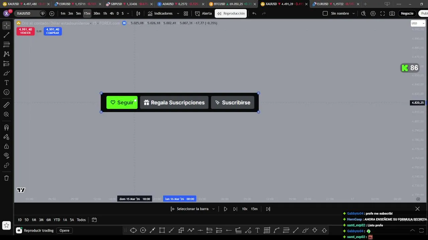Jump replay to real-time
The width and height of the screenshot is (428, 240).
268,209
